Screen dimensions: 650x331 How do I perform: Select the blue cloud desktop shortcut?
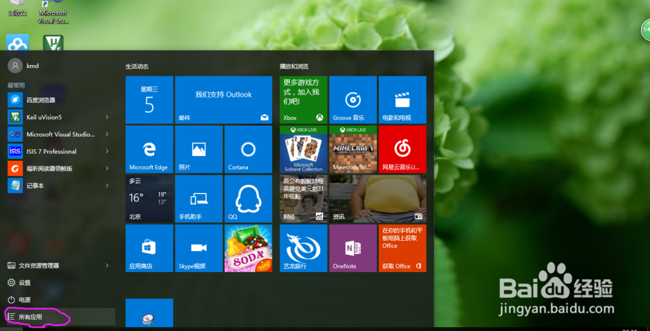[x=18, y=43]
